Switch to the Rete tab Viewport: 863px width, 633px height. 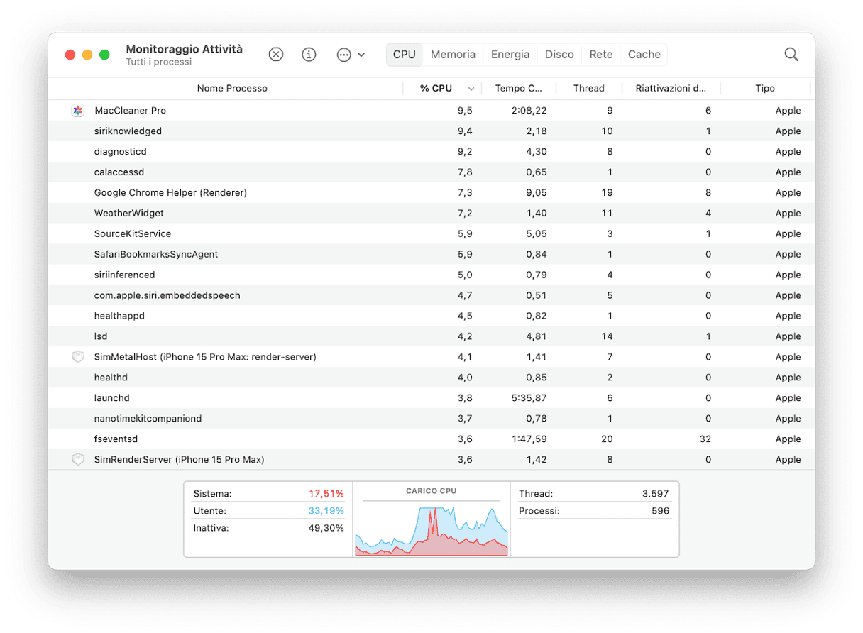[601, 55]
